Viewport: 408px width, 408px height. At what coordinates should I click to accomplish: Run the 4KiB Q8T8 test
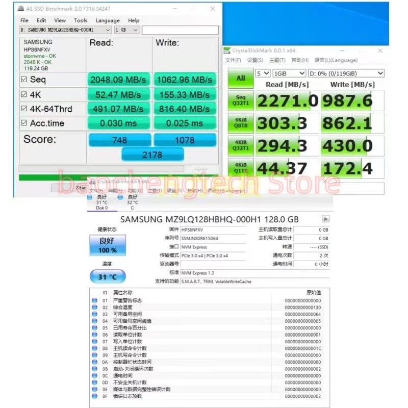pos(241,123)
